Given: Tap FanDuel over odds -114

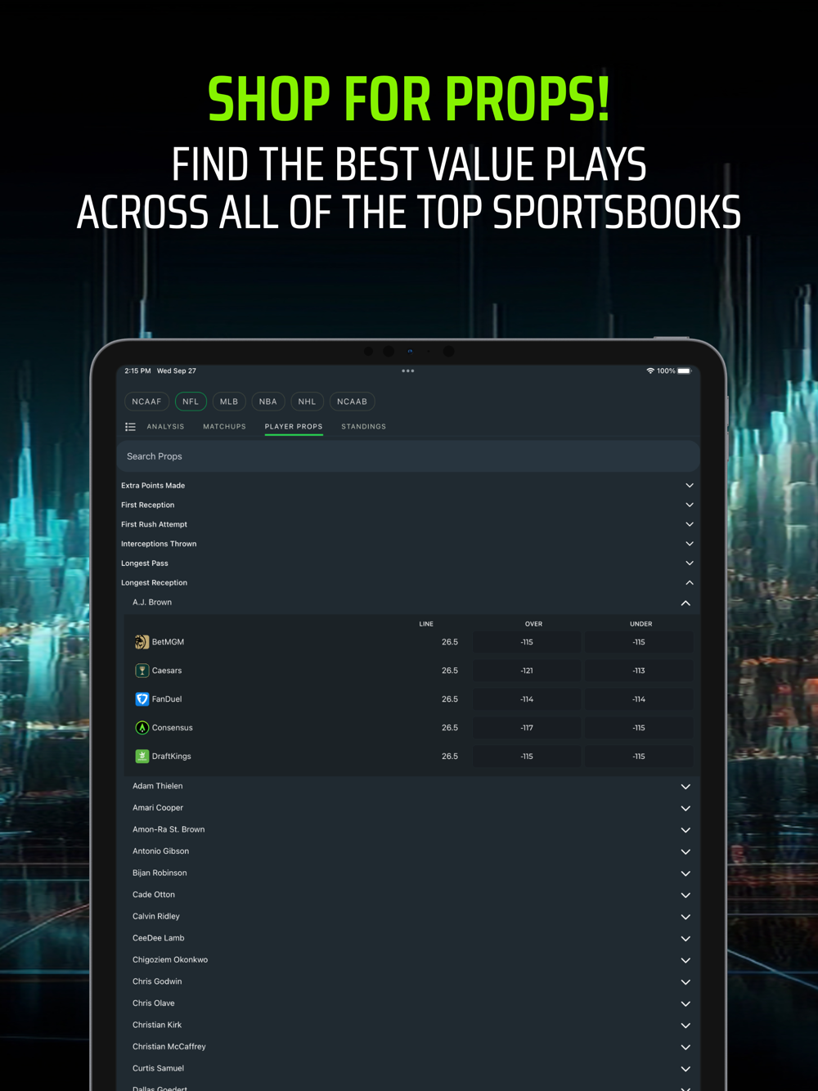Looking at the screenshot, I should pyautogui.click(x=527, y=699).
